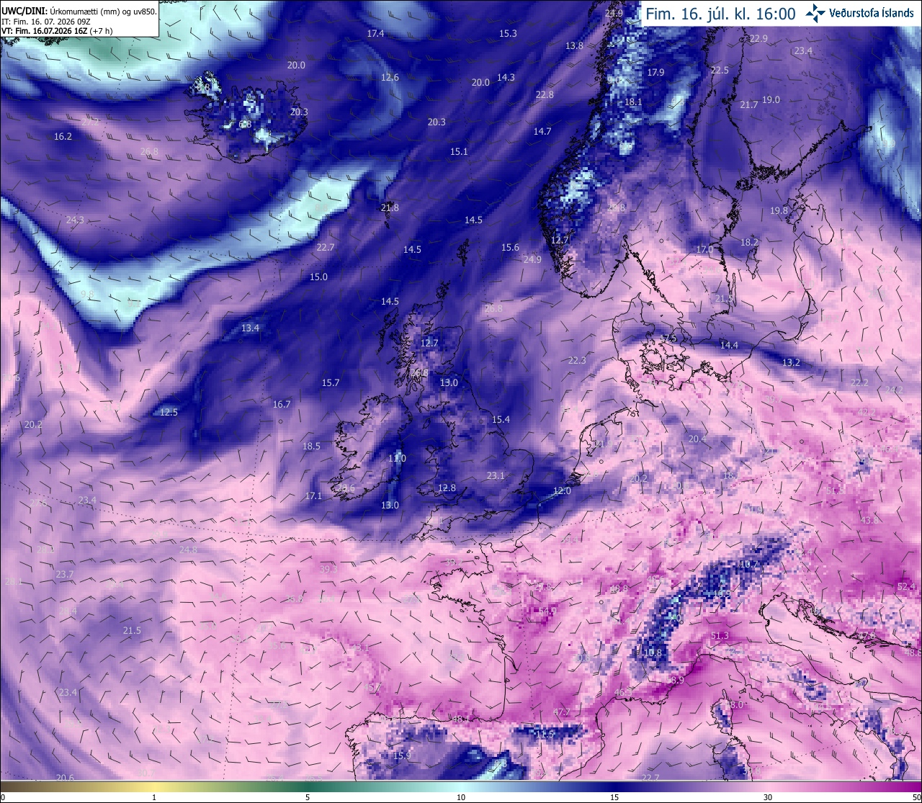The image size is (922, 803).
Task: Click the IT initial time line in legend
Action: [x=45, y=21]
